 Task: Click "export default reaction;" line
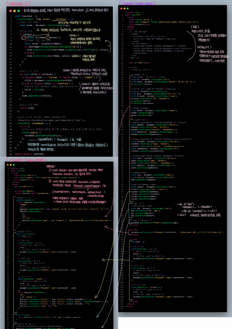[29, 154]
